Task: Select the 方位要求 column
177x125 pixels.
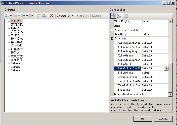Action: [17, 32]
